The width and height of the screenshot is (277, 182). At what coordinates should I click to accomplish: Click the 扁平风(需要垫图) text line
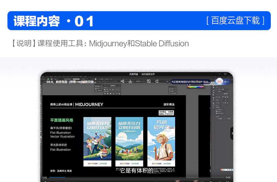(x=61, y=128)
